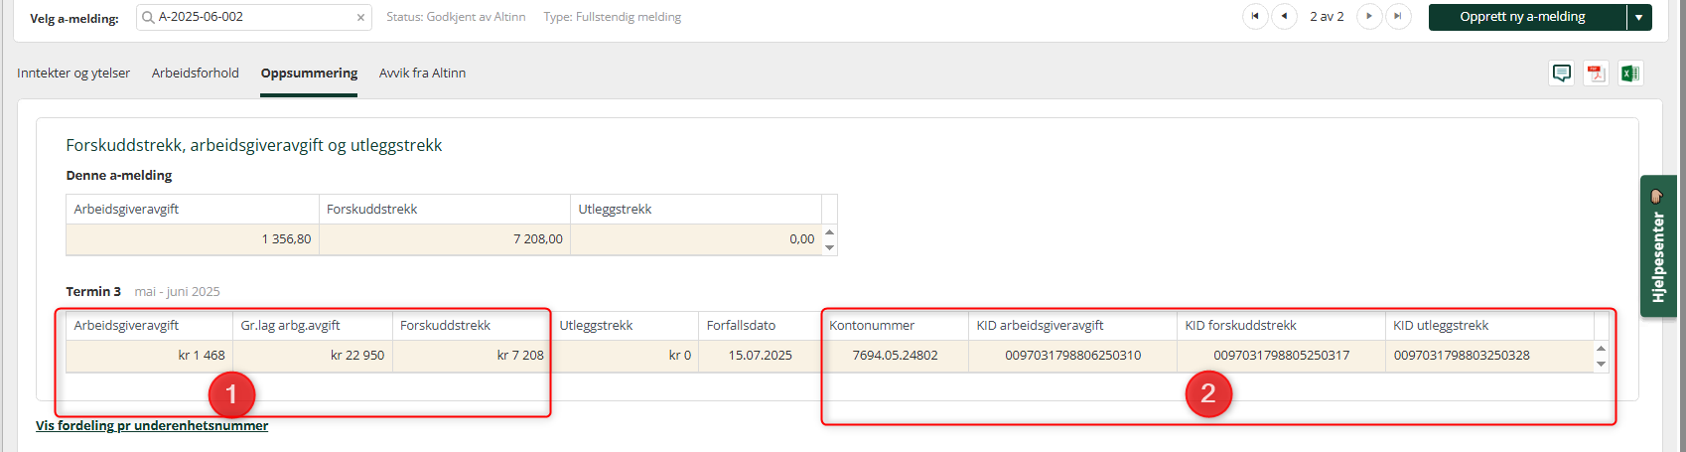
Task: Step down Termin 3 table scroll arrow
Action: point(1601,364)
